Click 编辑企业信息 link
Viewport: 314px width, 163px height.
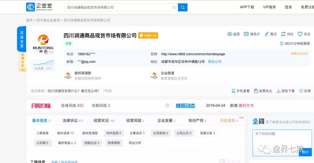tap(299, 54)
